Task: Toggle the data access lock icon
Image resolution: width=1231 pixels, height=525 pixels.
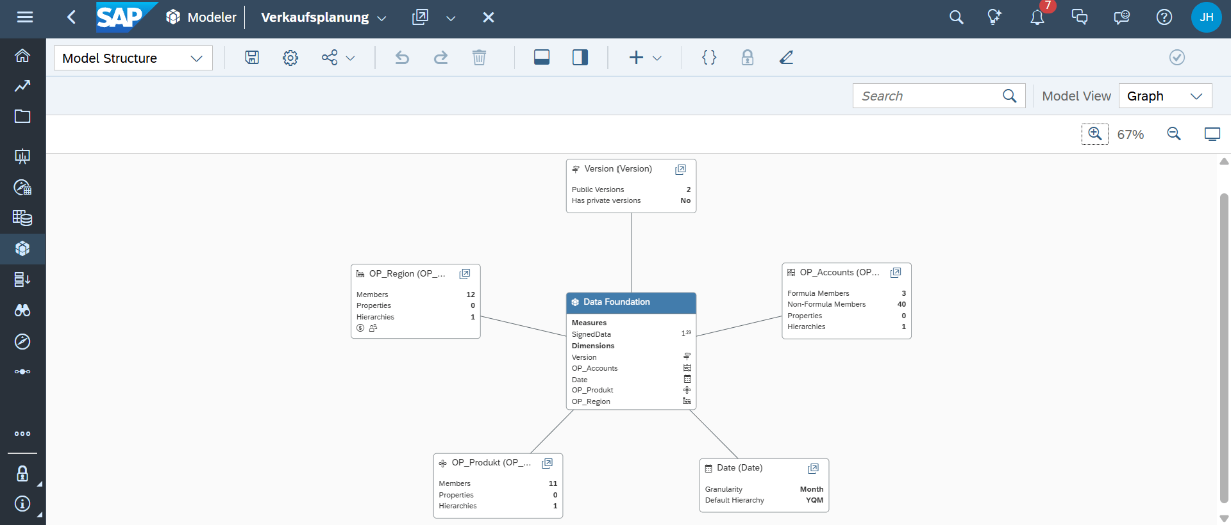Action: [x=748, y=58]
